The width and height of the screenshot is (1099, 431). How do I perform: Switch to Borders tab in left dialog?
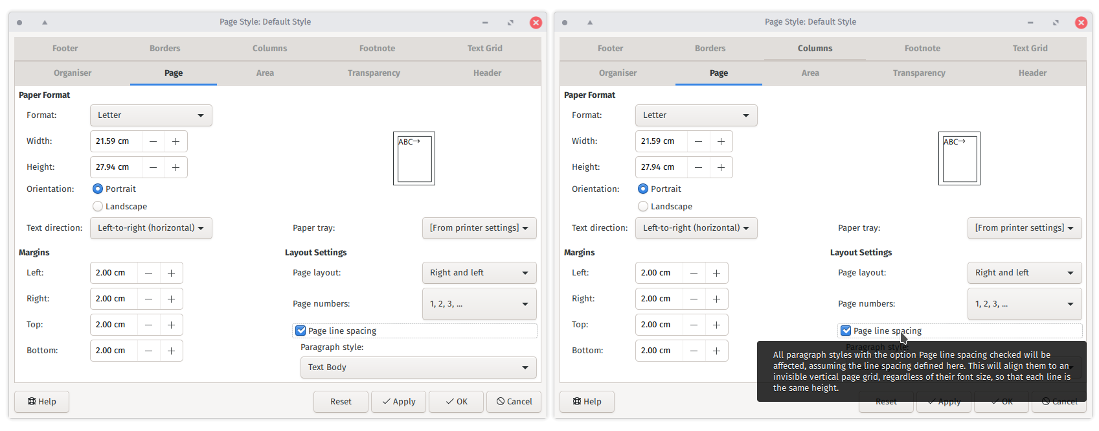tap(165, 49)
